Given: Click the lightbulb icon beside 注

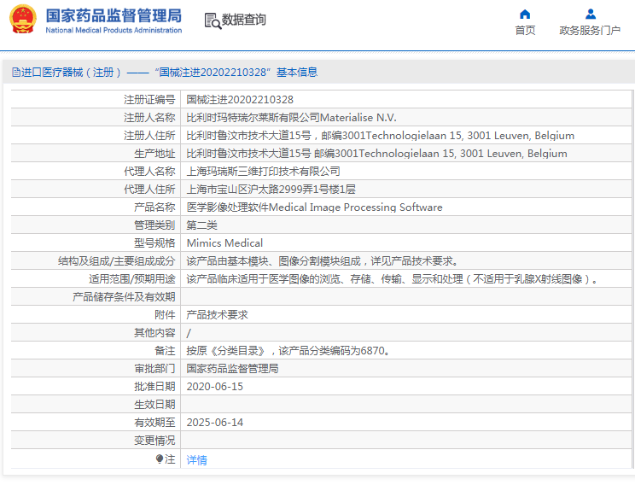Looking at the screenshot, I should 160,459.
